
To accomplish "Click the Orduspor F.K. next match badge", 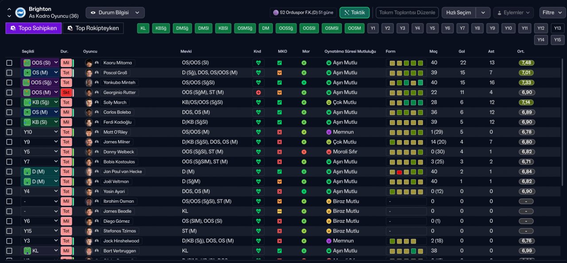I will click(x=303, y=12).
